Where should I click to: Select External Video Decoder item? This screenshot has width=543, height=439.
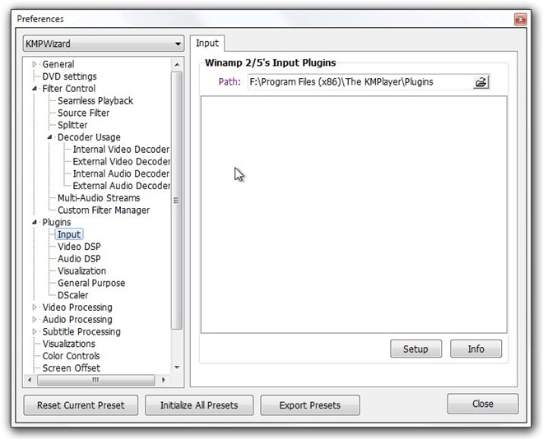coord(121,162)
